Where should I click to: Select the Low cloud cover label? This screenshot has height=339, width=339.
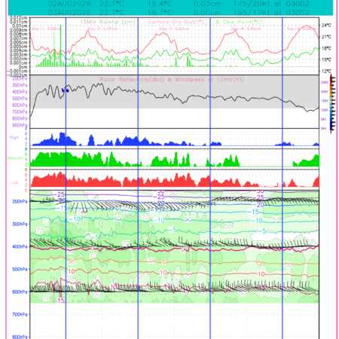(14, 182)
